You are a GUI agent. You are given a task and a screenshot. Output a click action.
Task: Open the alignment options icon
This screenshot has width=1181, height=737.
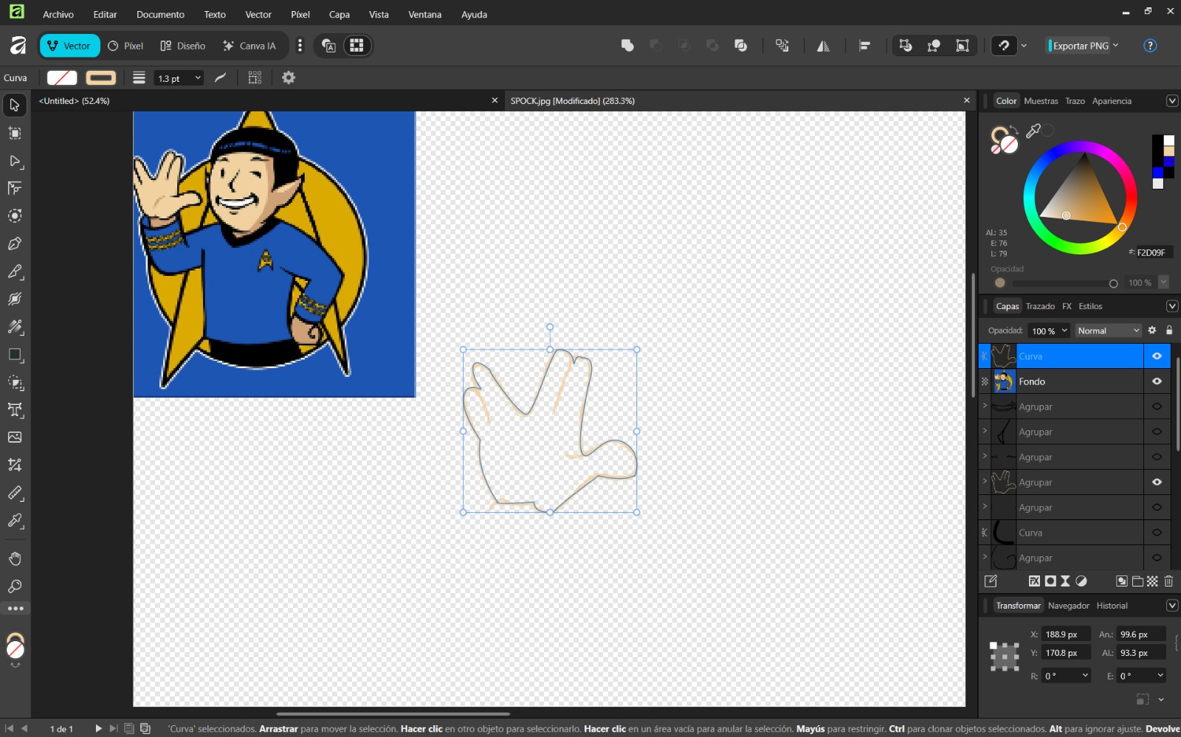pyautogui.click(x=864, y=46)
